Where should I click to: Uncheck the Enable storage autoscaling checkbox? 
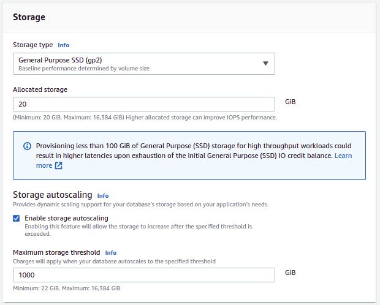[x=17, y=218]
